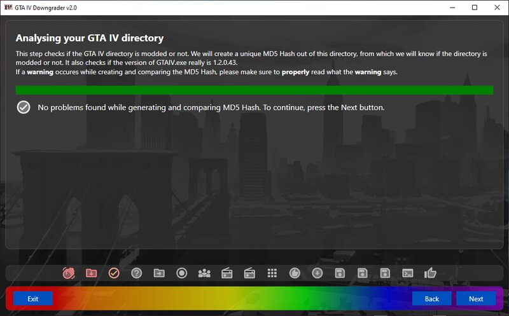
Task: Click the second radio step icon
Action: (x=249, y=273)
